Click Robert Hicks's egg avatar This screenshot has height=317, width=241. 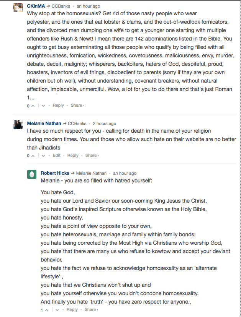point(32,175)
